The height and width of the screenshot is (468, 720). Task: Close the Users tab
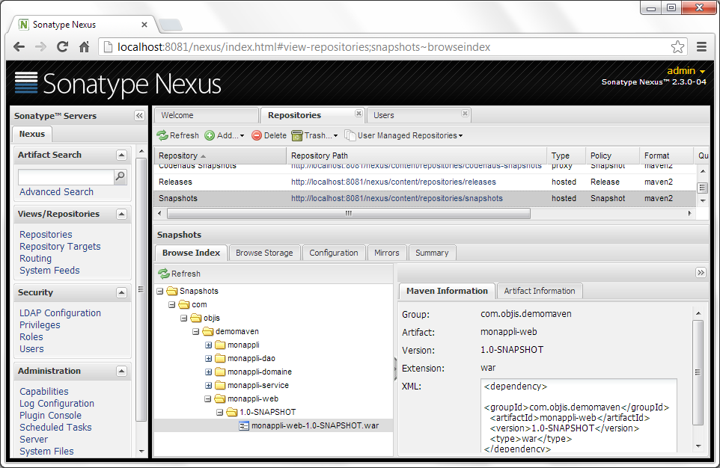465,114
